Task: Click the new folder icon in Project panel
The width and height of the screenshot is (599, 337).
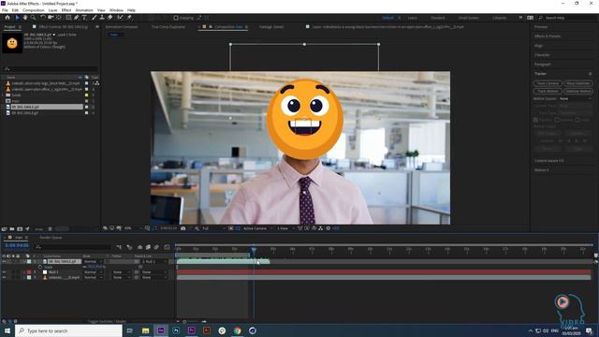Action: click(12, 228)
